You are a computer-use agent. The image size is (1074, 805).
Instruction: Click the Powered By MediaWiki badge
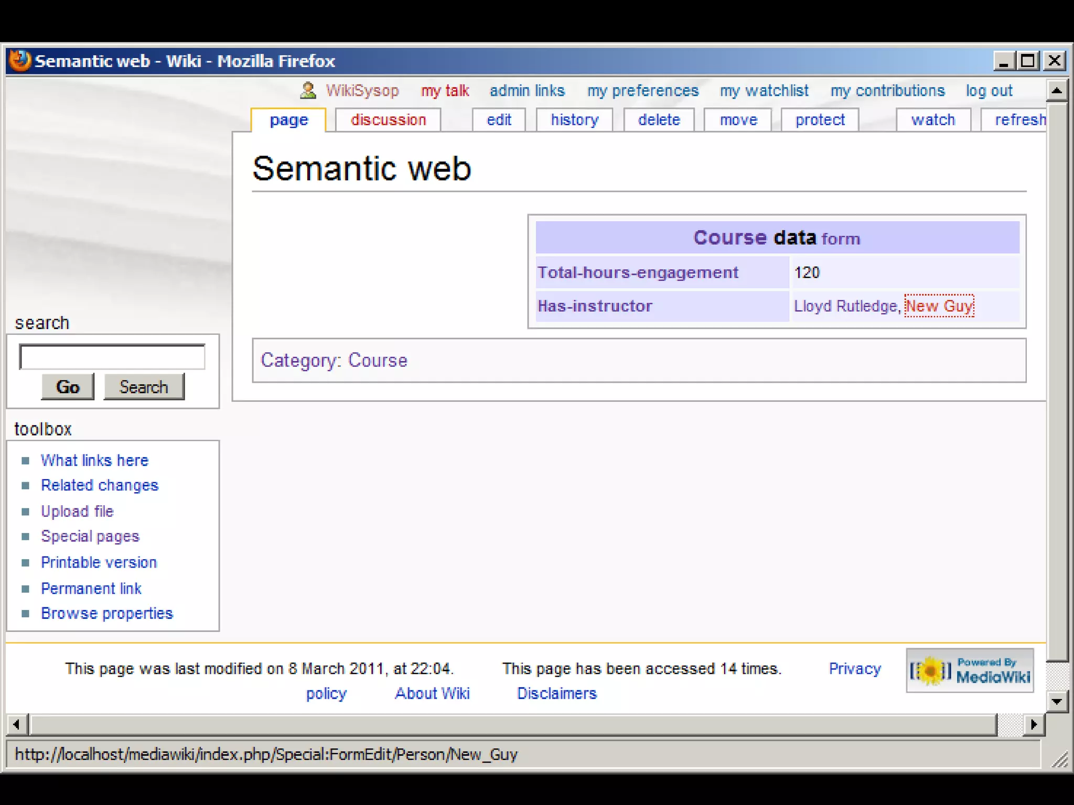pos(970,670)
